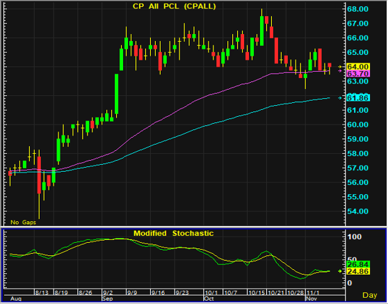Click the Day timeframe label

tap(370, 295)
